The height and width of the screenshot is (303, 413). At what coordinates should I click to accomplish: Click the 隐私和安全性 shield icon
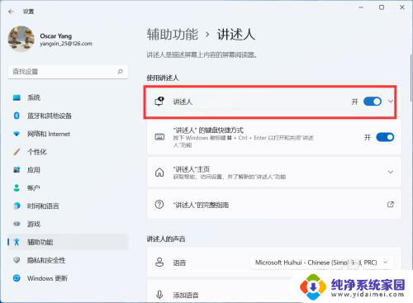click(17, 260)
